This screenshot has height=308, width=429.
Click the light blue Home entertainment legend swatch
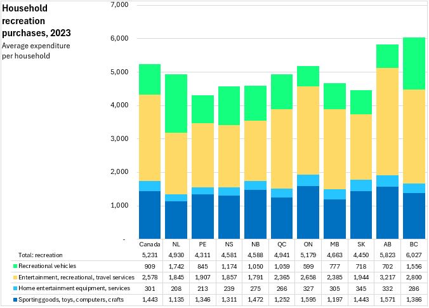click(x=4, y=288)
